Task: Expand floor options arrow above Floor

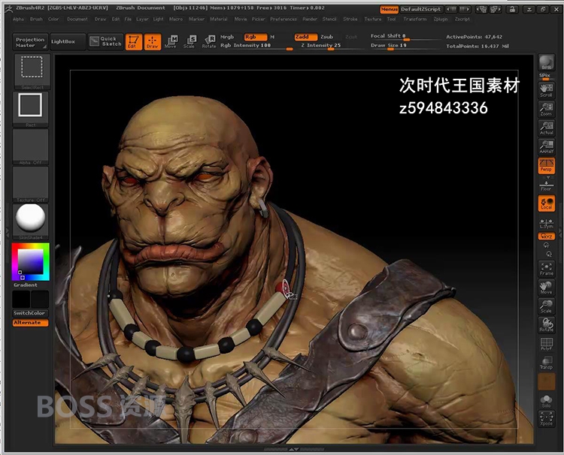Action: (547, 177)
